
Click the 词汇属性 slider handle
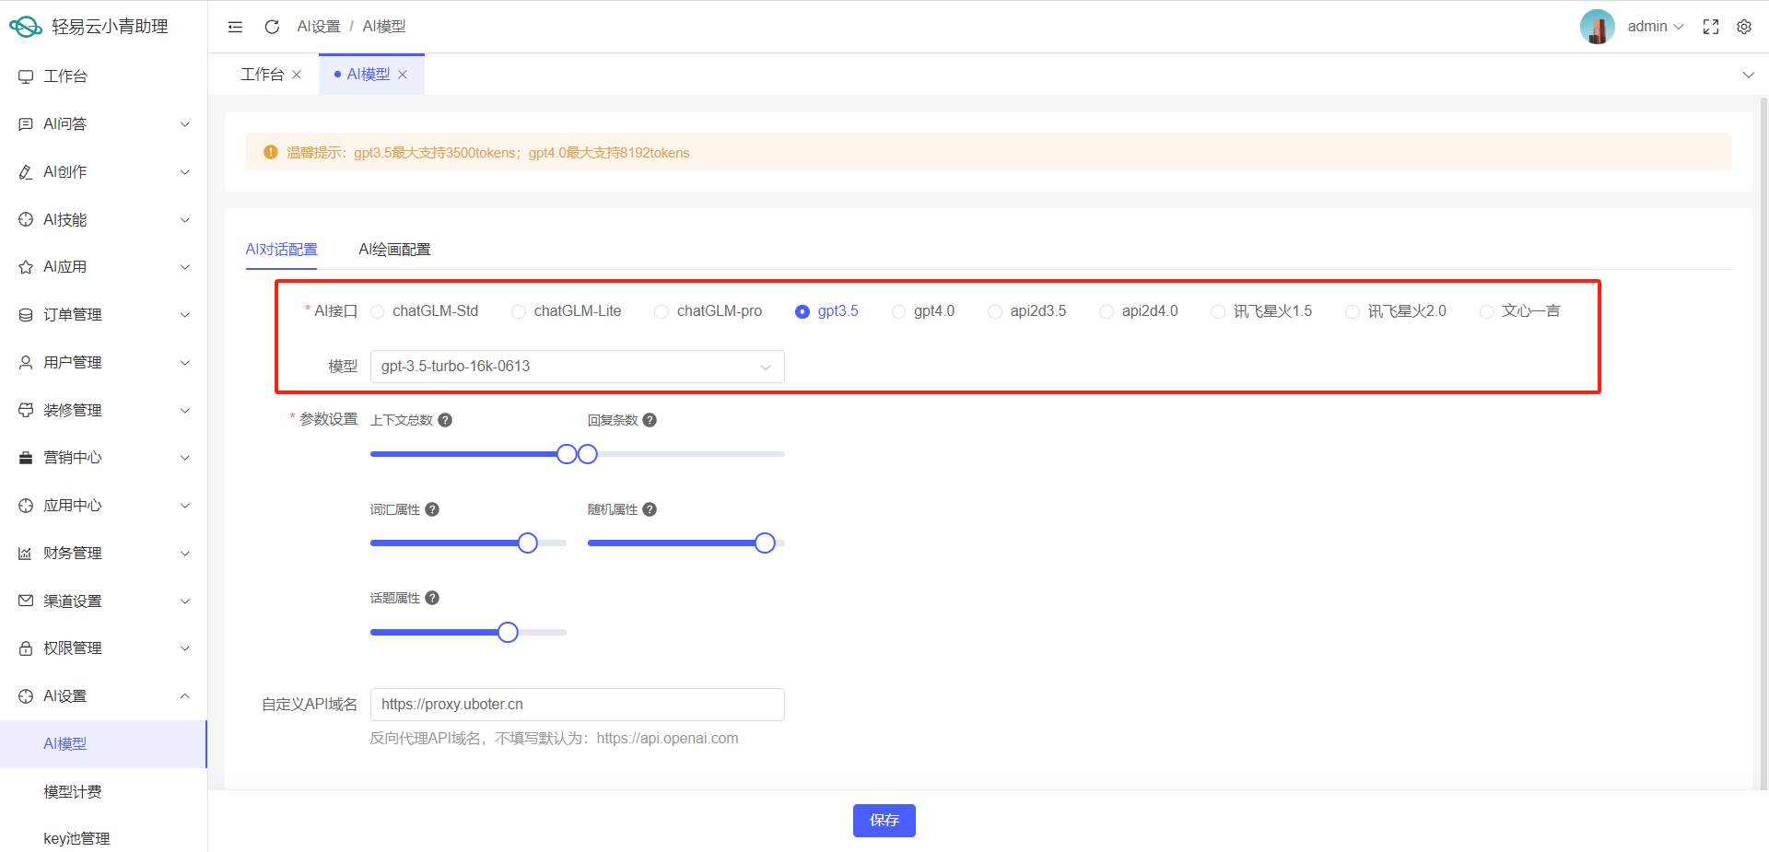click(x=528, y=543)
